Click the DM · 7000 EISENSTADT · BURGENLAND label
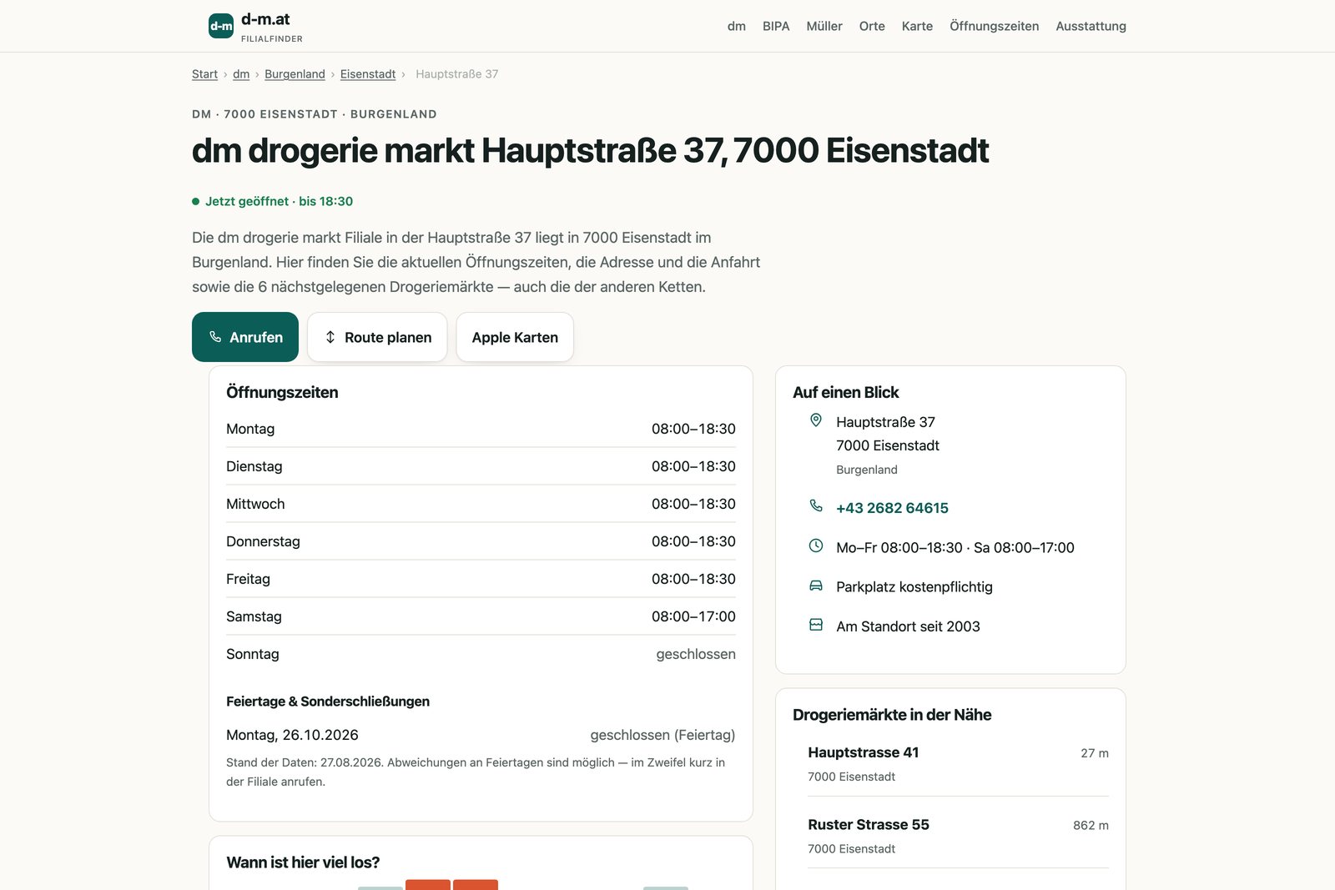 (315, 114)
